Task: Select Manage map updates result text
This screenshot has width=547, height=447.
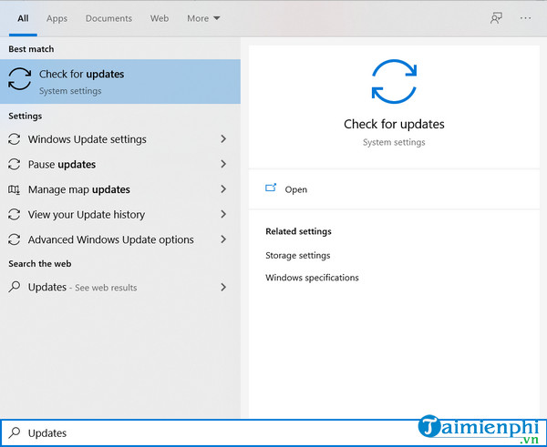Action: 78,189
